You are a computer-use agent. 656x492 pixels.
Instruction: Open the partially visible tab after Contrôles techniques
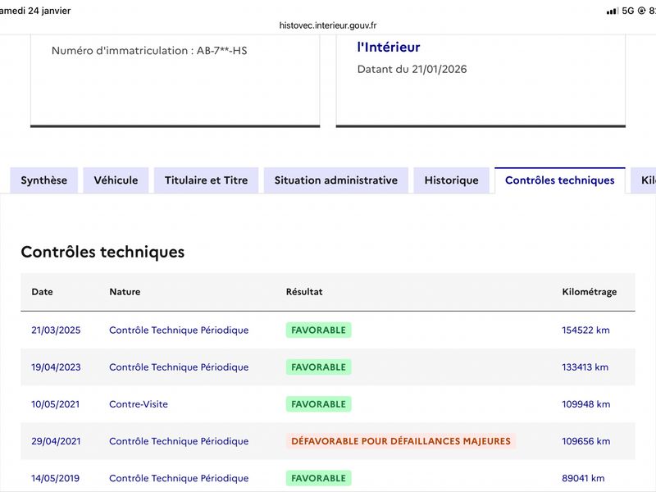pos(646,180)
